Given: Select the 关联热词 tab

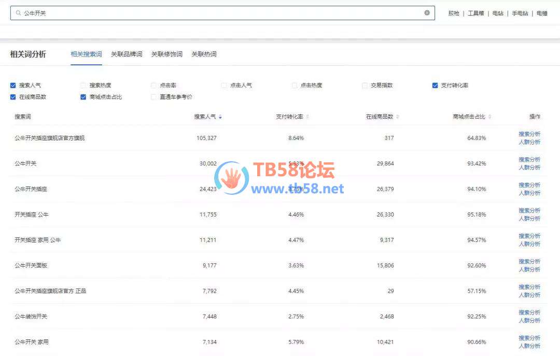Looking at the screenshot, I should pos(204,54).
